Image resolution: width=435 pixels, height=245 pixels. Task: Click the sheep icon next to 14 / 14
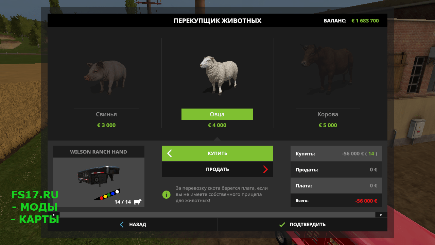pyautogui.click(x=138, y=202)
